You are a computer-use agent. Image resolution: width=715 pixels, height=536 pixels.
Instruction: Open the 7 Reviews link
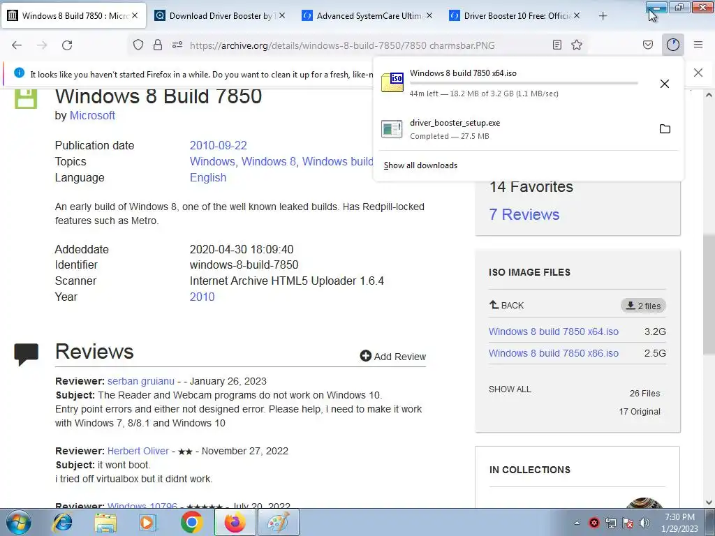(x=524, y=214)
